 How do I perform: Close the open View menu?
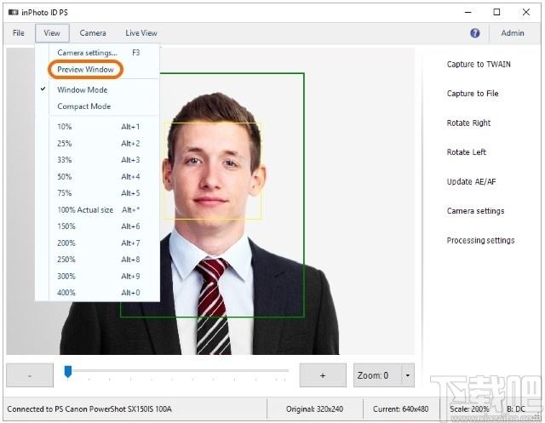(x=52, y=33)
